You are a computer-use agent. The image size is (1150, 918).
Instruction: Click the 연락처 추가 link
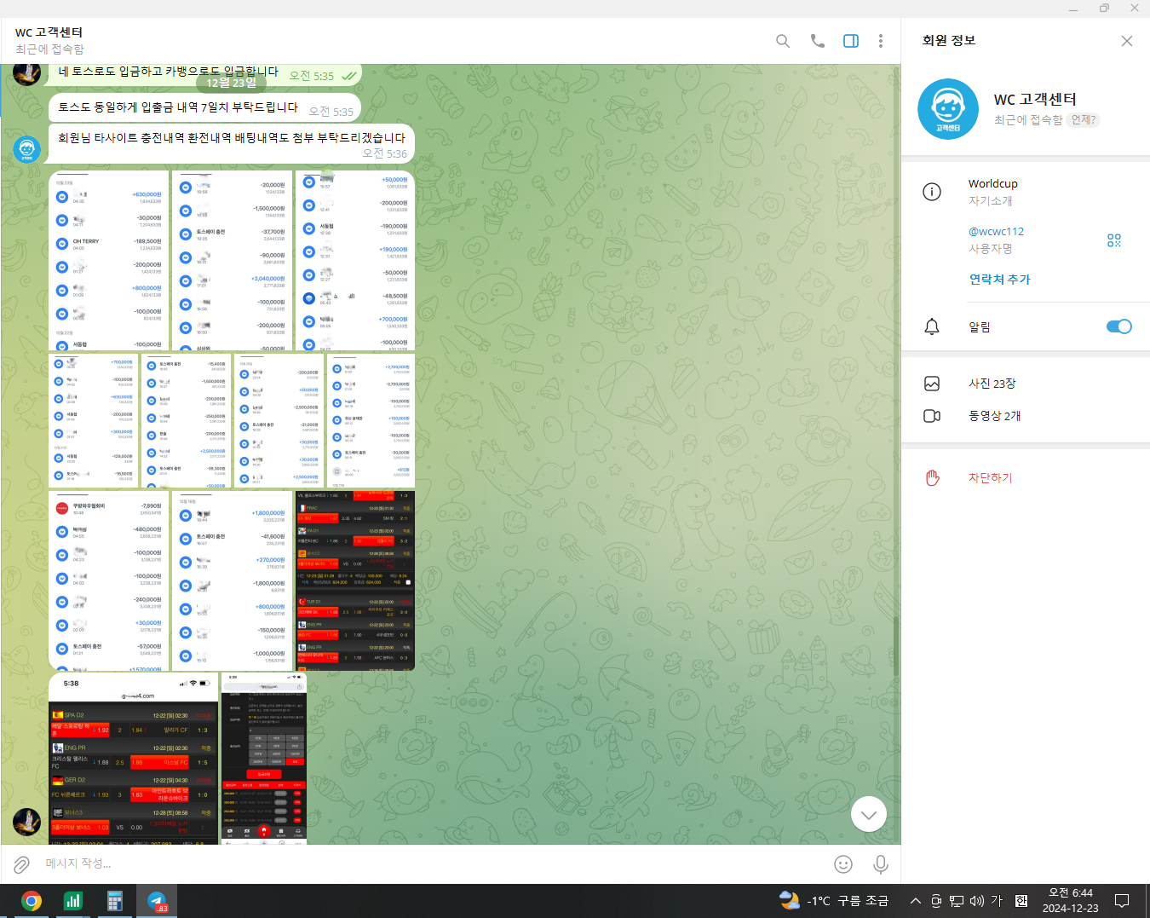click(x=999, y=280)
